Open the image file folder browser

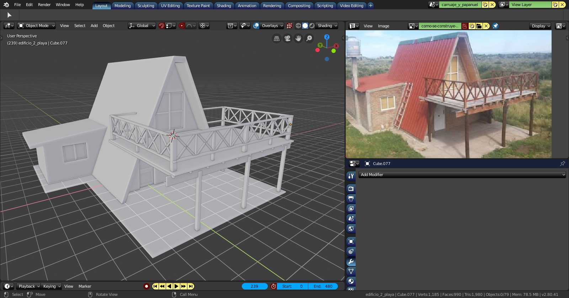479,26
